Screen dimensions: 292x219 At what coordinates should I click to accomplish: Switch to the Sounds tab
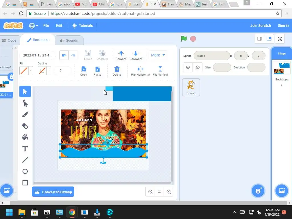[x=69, y=40]
